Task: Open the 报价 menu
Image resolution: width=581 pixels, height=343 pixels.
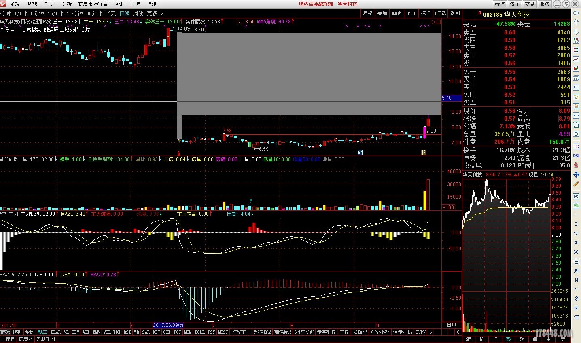Action: 50,4
